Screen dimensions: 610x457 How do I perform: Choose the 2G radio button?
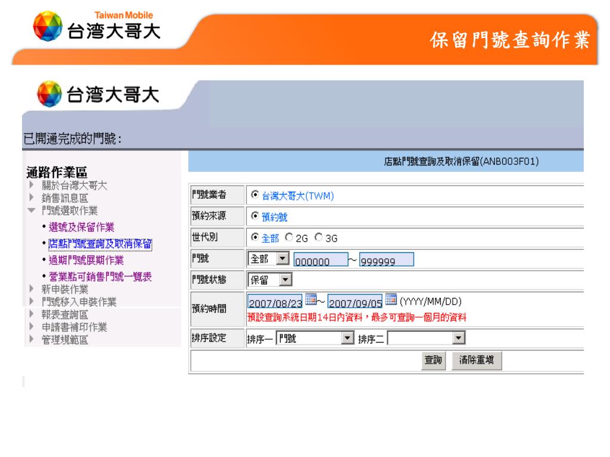click(x=289, y=237)
